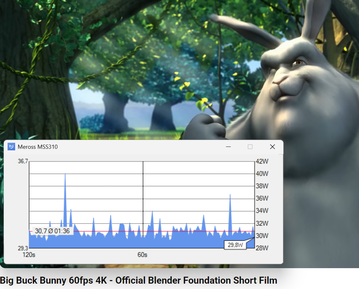Click the 29,3 minimum value label
Viewport: 359px width, 289px height.
pos(23,248)
